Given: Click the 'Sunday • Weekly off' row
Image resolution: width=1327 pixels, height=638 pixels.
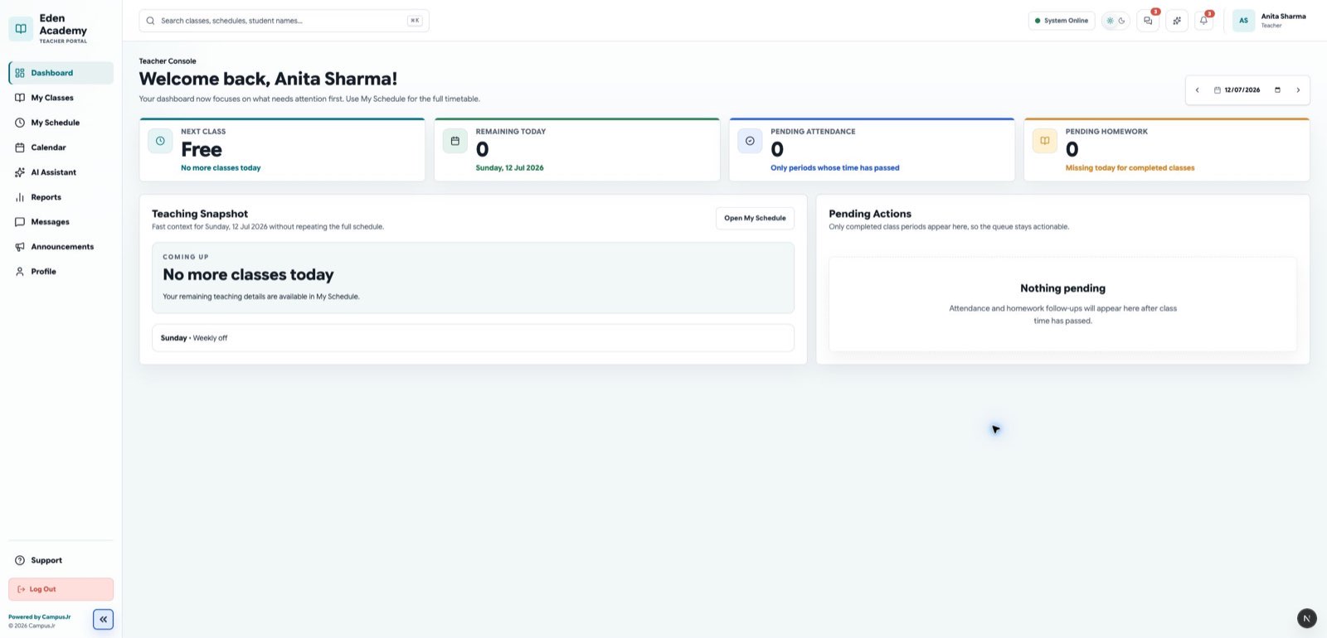Looking at the screenshot, I should (473, 338).
